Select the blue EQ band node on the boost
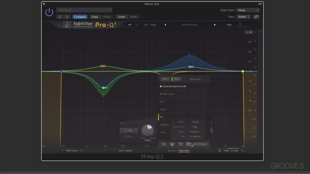 pyautogui.click(x=190, y=67)
